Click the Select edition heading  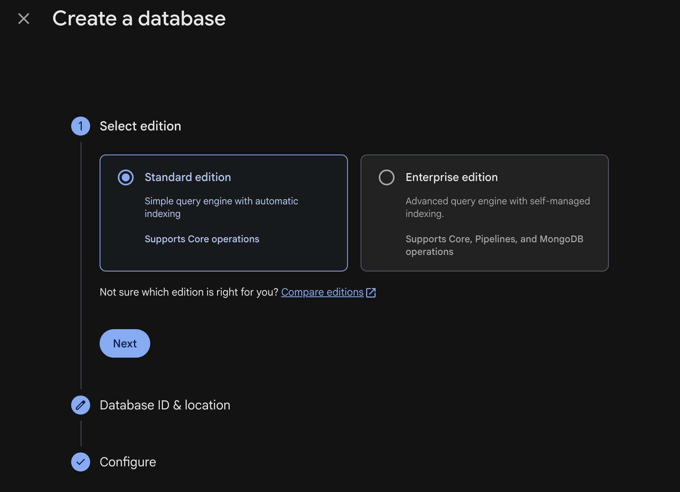[140, 126]
